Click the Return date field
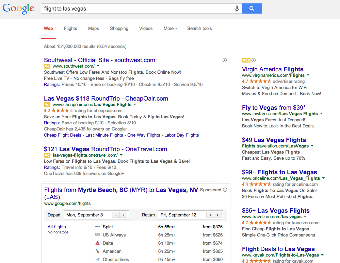 (x=190, y=215)
